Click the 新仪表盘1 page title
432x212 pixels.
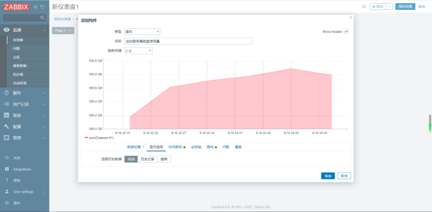point(66,7)
